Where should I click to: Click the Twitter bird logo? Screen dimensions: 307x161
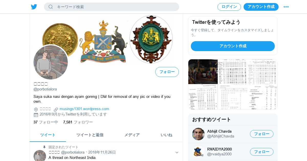tap(34, 7)
